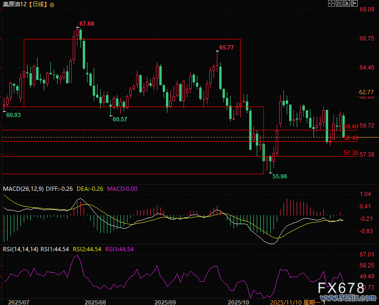Click the circled plus icon beside 日线

click(x=52, y=4)
